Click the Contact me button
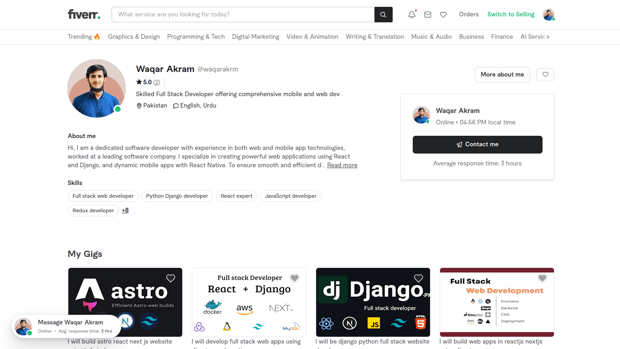Image resolution: width=620 pixels, height=349 pixels. pos(477,144)
